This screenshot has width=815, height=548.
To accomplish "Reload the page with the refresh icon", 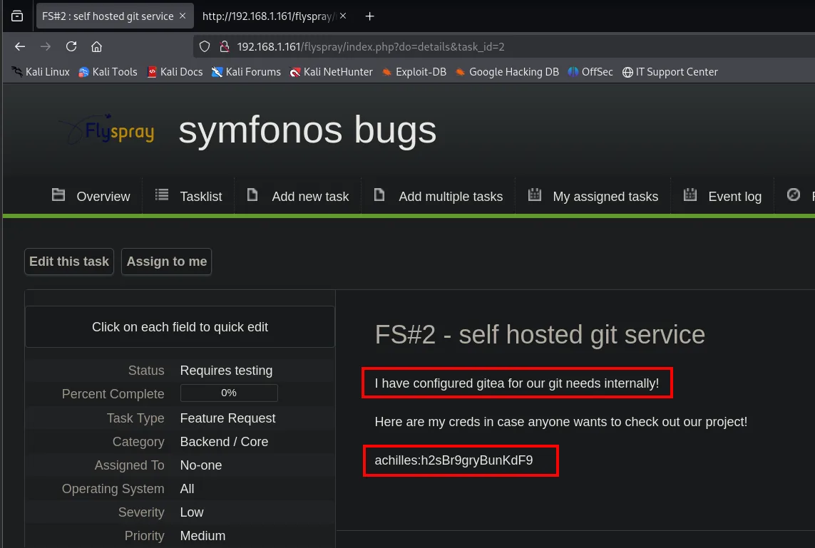I will 71,47.
